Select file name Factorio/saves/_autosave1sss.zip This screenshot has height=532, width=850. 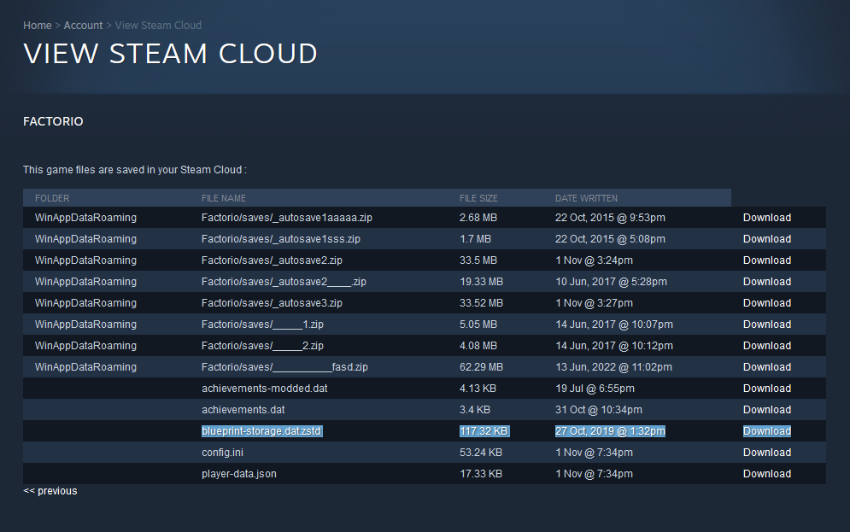pos(281,239)
